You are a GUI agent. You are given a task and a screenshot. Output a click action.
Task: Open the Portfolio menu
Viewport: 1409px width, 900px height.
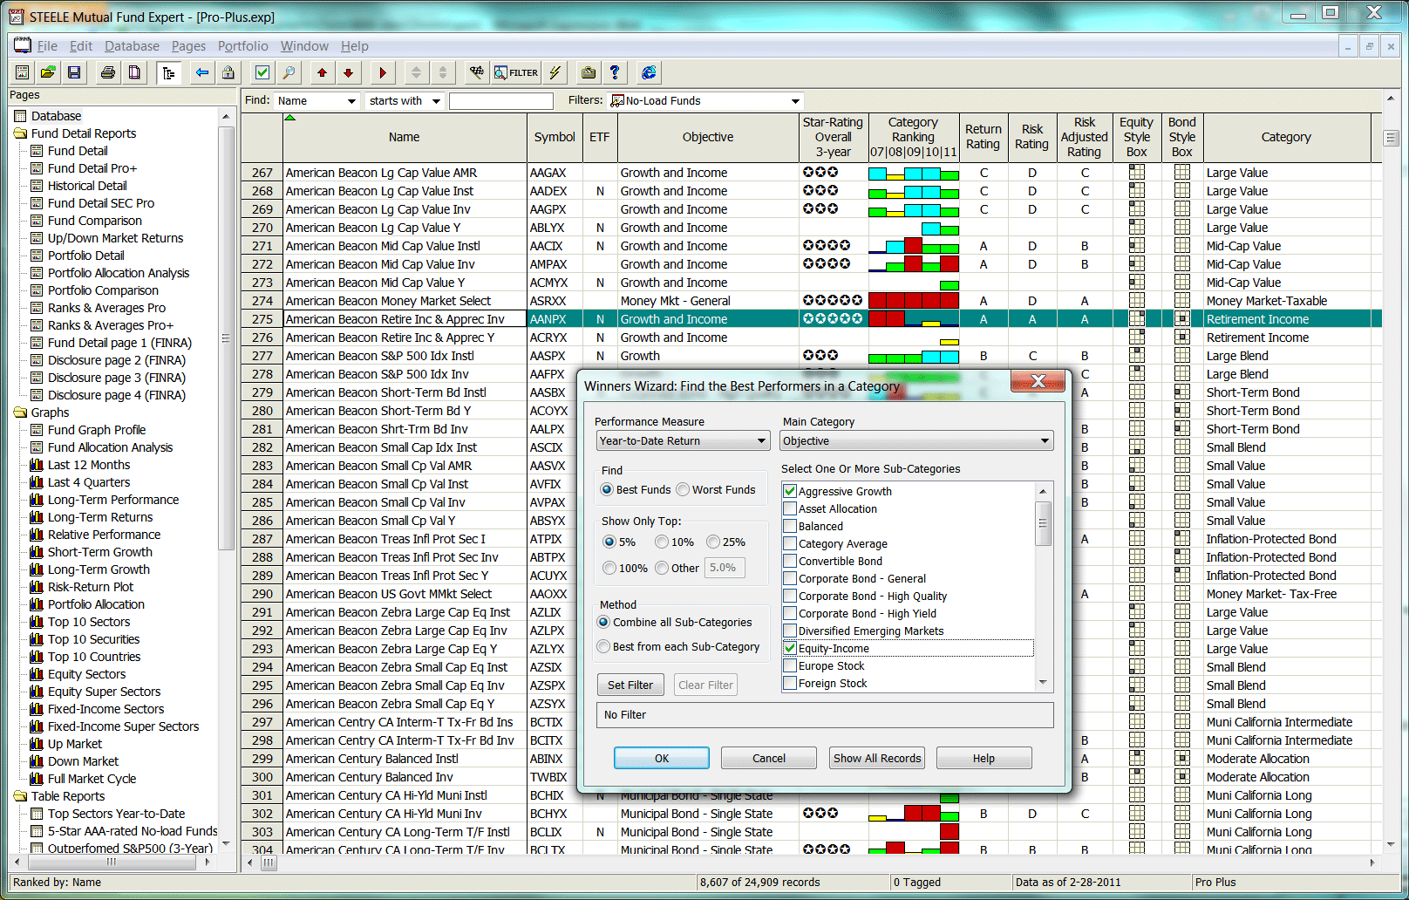(243, 46)
